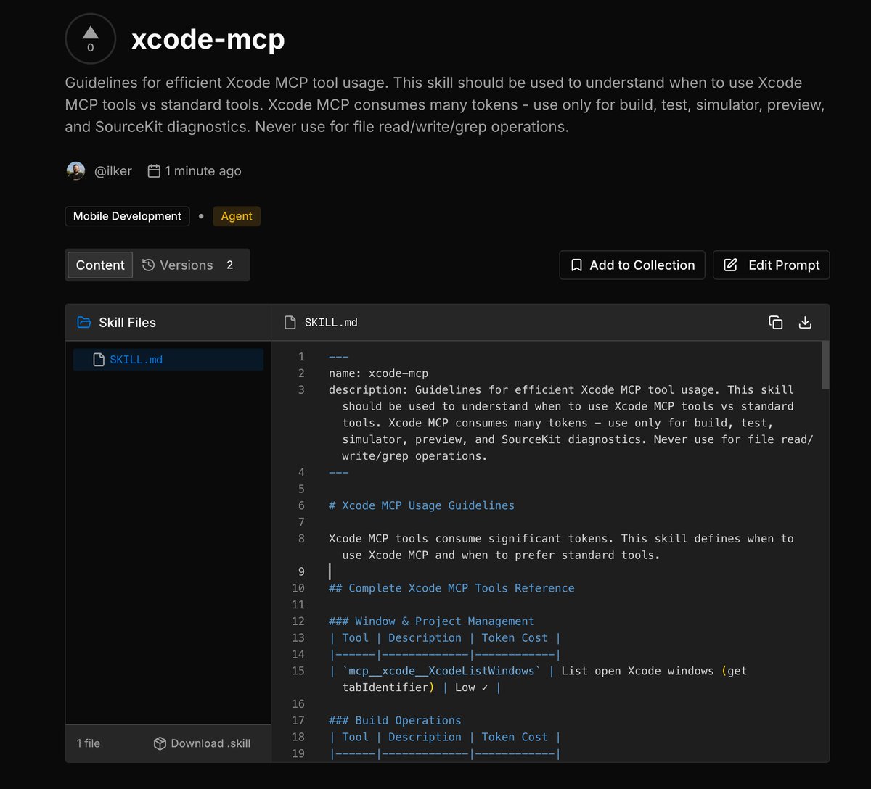Viewport: 871px width, 789px height.
Task: Click the SKILL.md file icon in editor header
Action: click(290, 323)
